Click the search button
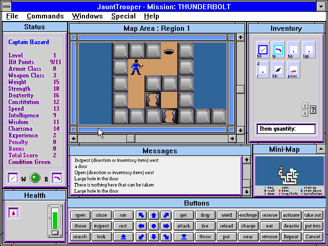Image resolution: width=328 pixels, height=246 pixels. (x=80, y=237)
